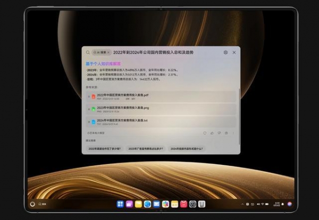Image resolution: width=319 pixels, height=220 pixels.
Task: Expand the 2023 png source entry
Action: click(x=89, y=109)
